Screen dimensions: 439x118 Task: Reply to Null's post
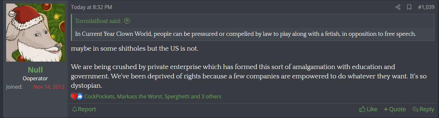click(x=423, y=109)
